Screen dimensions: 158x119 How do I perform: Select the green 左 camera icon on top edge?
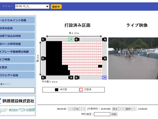[71, 39]
